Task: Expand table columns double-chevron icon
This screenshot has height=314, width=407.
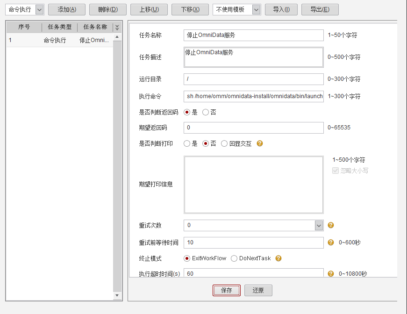Action: (x=117, y=27)
